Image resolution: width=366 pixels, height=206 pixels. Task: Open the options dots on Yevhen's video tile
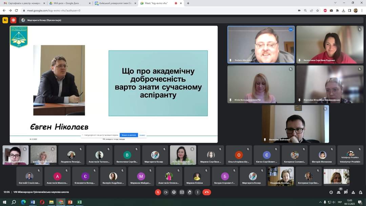290,30
